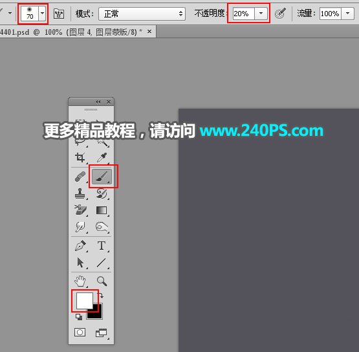Select the History Brush tool
359x352 pixels.
coord(102,193)
